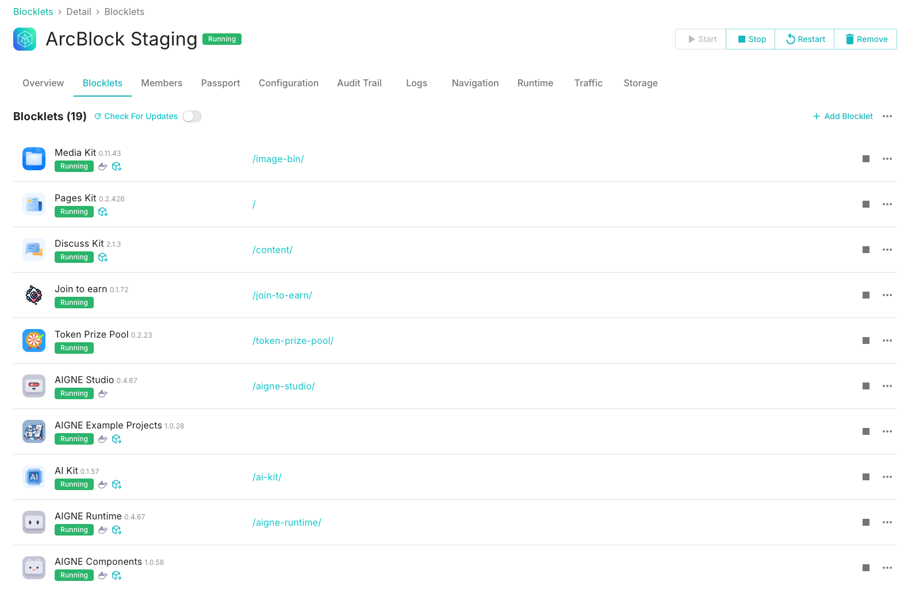908x589 pixels.
Task: Stop the AI Kit blocklet
Action: point(866,477)
